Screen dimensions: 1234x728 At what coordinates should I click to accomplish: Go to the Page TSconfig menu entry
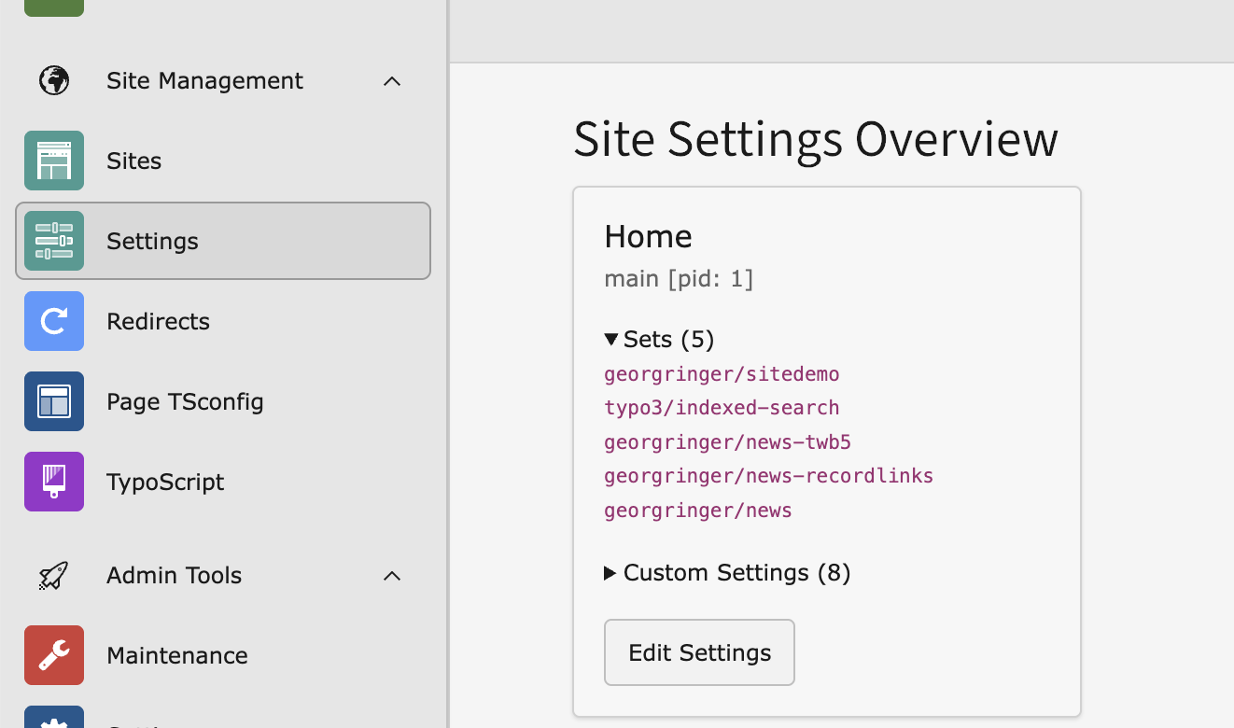[185, 401]
